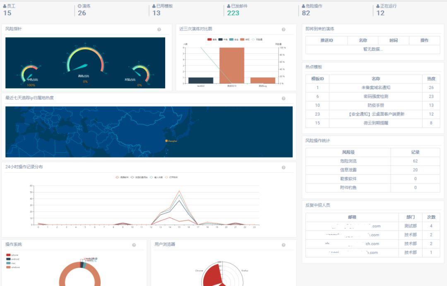Click the tall orange bar in comparison chart
Screen dimensions: 447x286
pyautogui.click(x=231, y=65)
